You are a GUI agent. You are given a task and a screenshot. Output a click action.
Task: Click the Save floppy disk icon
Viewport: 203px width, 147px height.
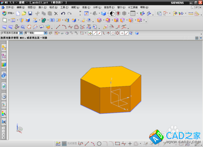(30, 13)
